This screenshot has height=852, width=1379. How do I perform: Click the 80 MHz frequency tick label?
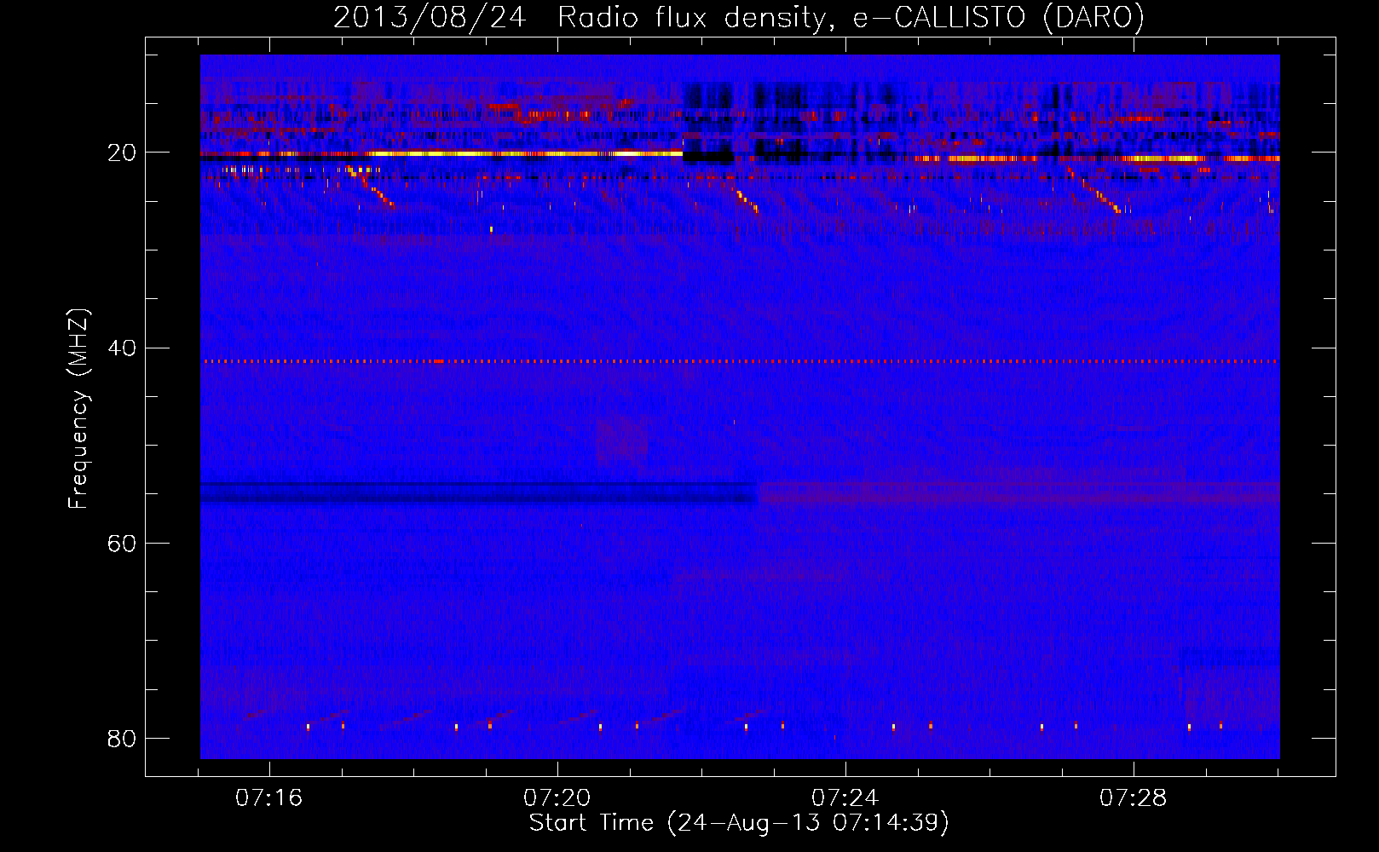click(122, 739)
